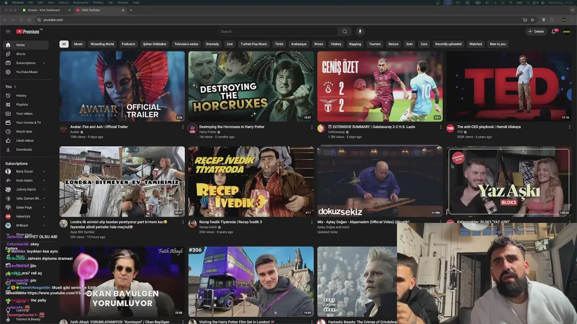Select the Podcasts filter chip

pos(128,44)
